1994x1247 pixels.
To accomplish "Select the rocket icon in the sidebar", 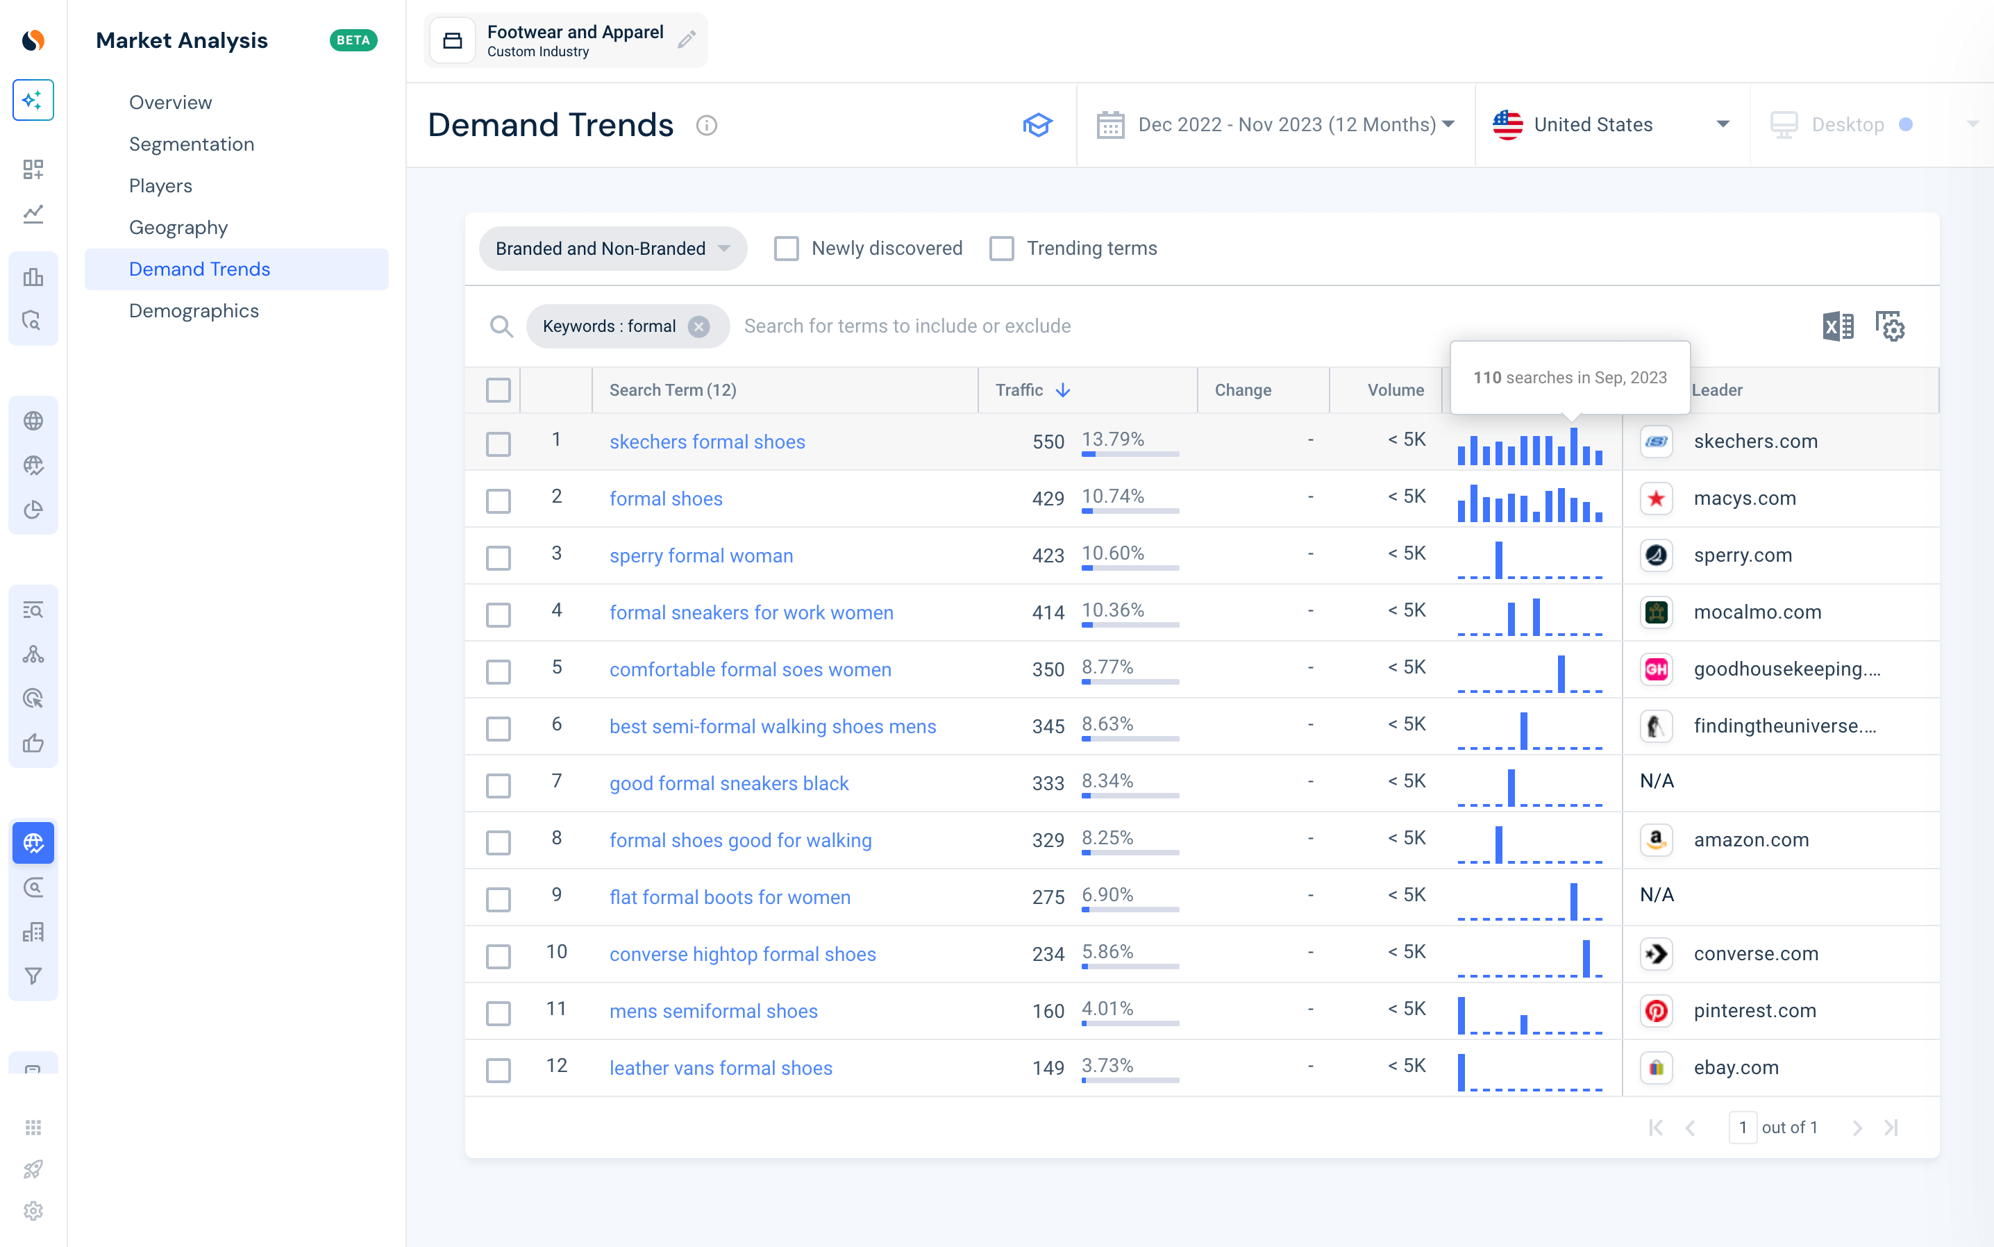I will 33,1169.
